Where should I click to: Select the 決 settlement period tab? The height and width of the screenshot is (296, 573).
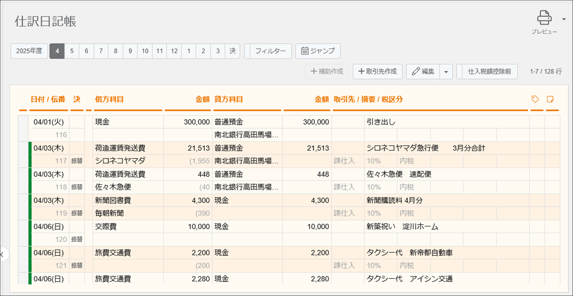point(233,51)
